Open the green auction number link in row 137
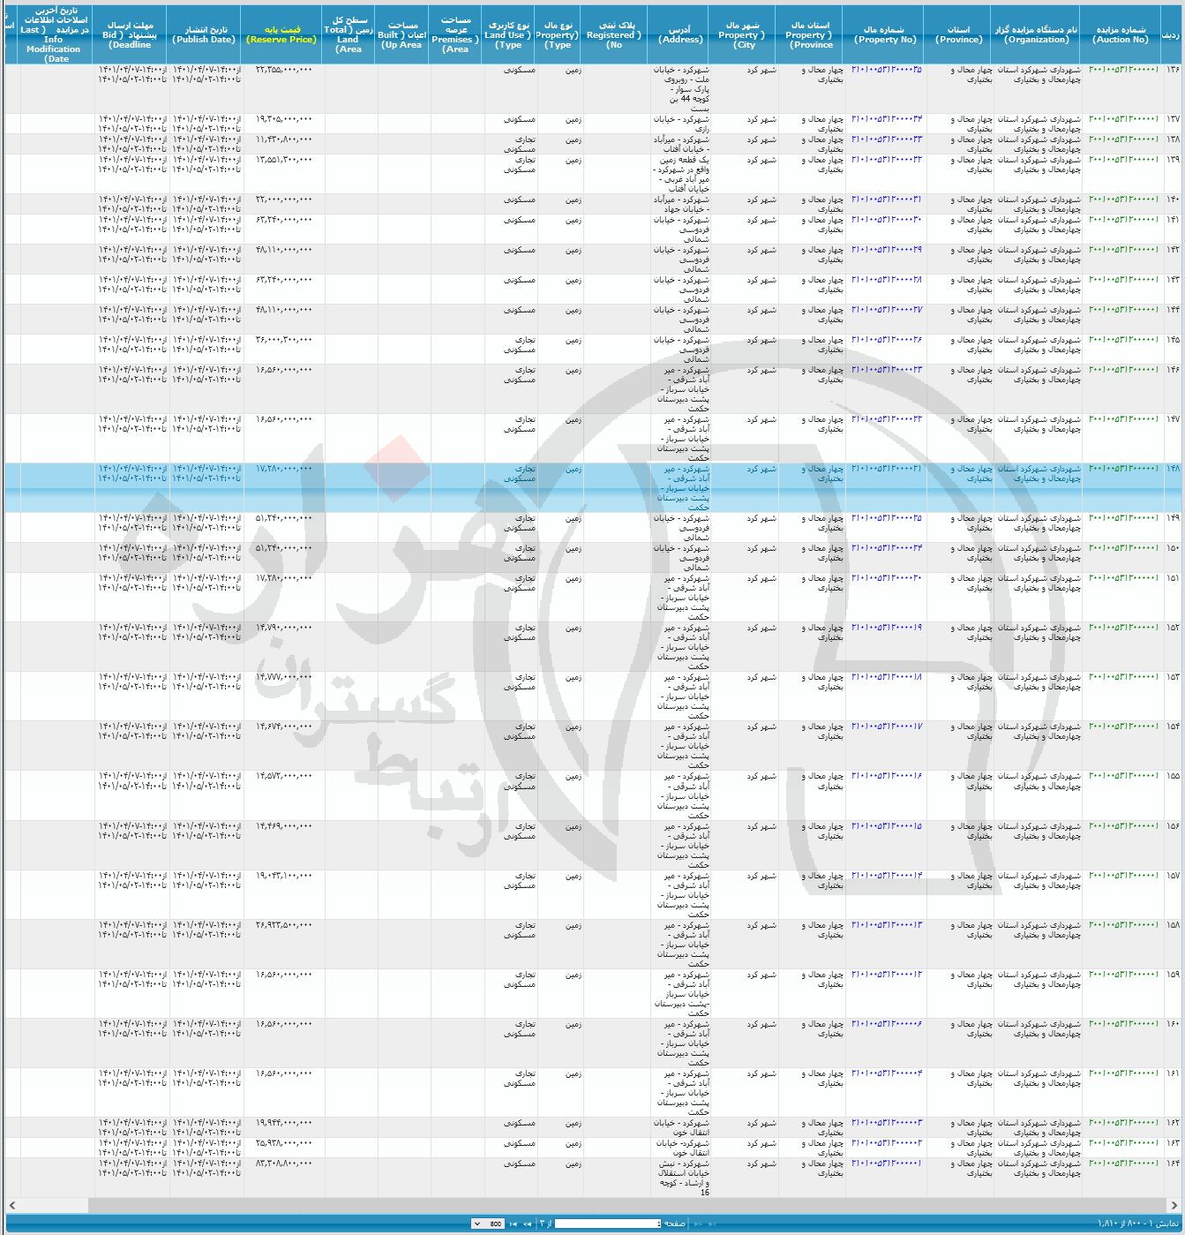 tap(1123, 119)
